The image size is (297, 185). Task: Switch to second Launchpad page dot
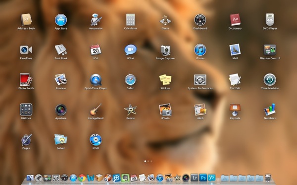pos(148,161)
